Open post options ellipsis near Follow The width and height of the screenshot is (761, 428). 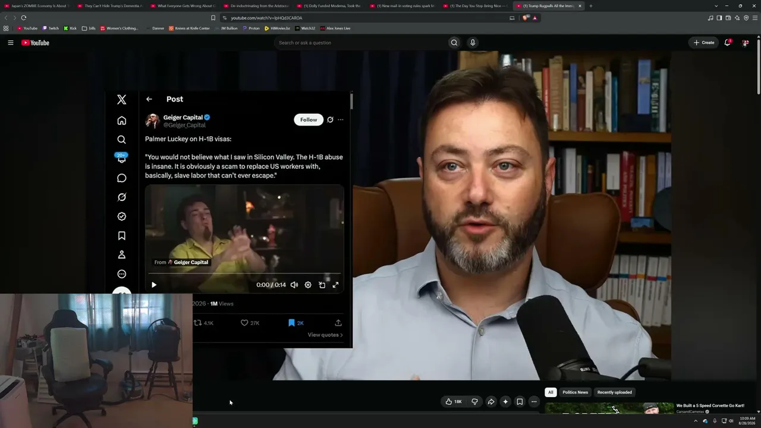click(x=341, y=119)
